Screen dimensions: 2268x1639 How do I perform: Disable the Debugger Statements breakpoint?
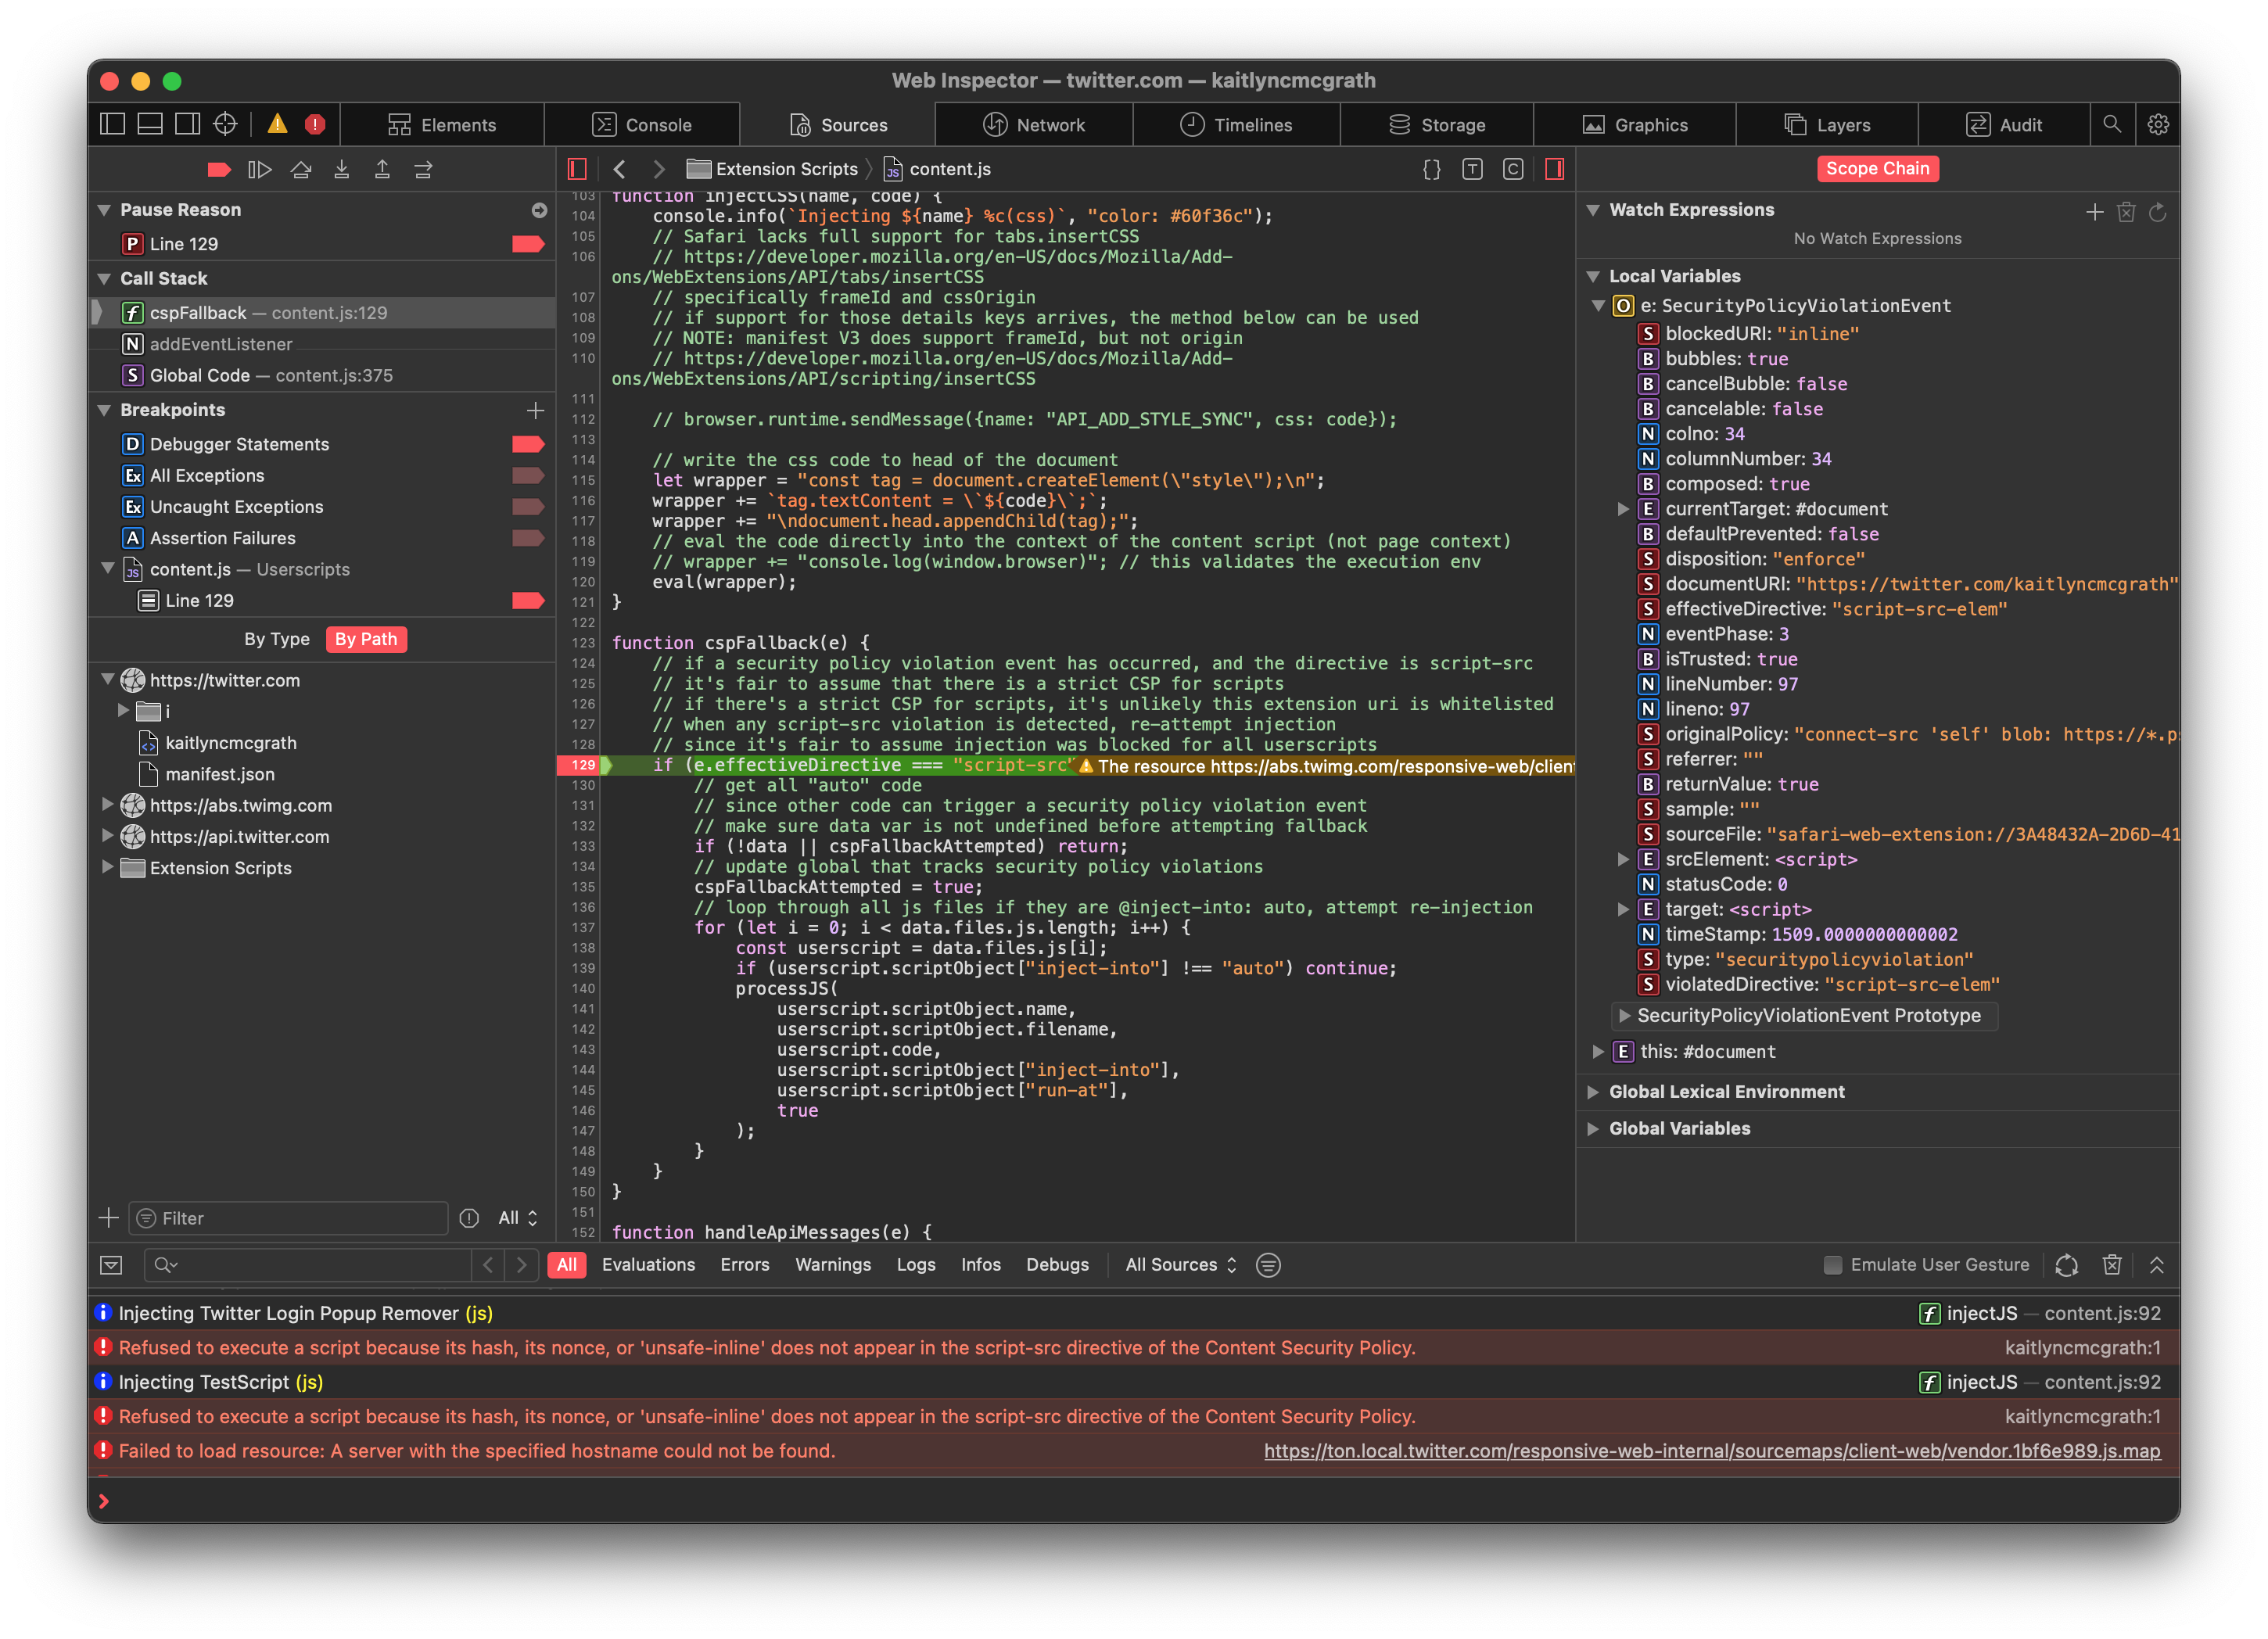coord(527,444)
